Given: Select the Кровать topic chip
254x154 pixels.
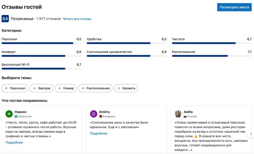Looking at the screenshot, I should pos(126,88).
